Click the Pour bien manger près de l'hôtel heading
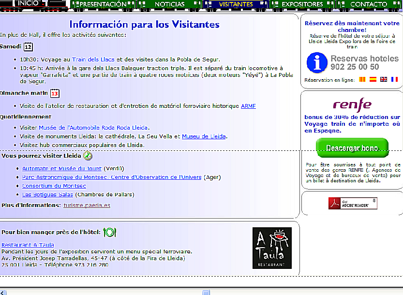 (51, 232)
